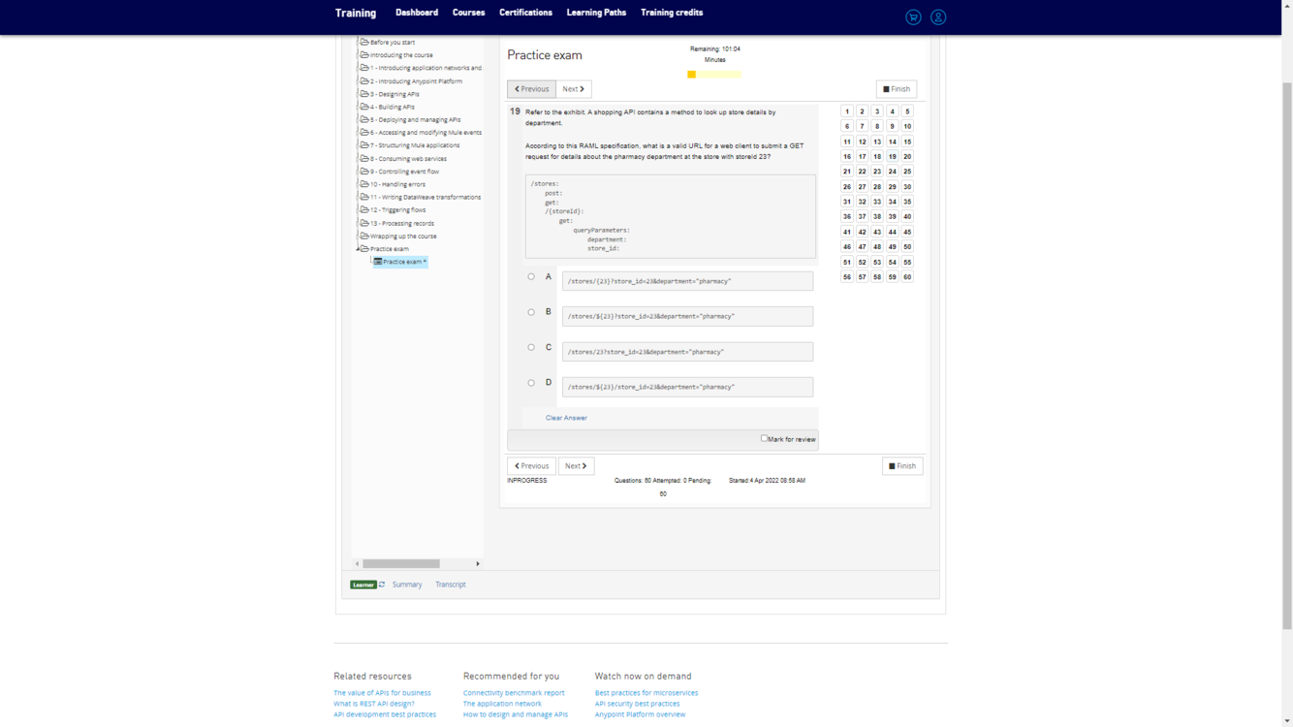This screenshot has height=727, width=1293.
Task: Jump to question 60 in navigator
Action: (x=907, y=277)
